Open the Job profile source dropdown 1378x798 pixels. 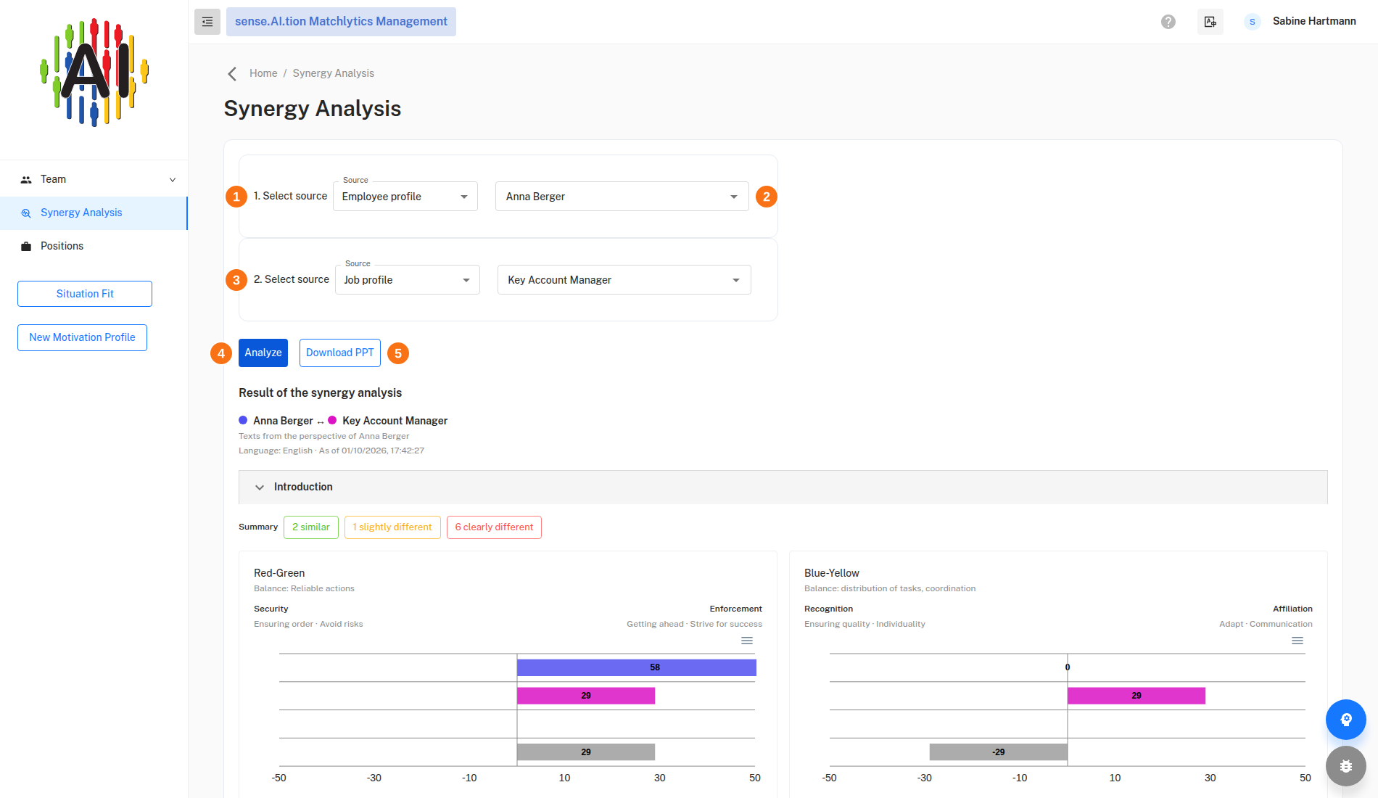click(408, 280)
